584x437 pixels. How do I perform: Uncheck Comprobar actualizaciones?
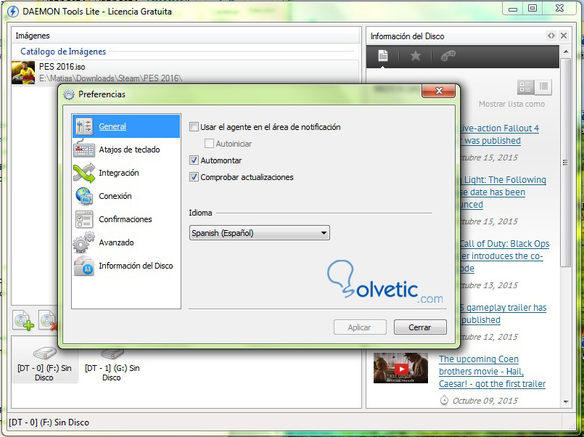194,177
